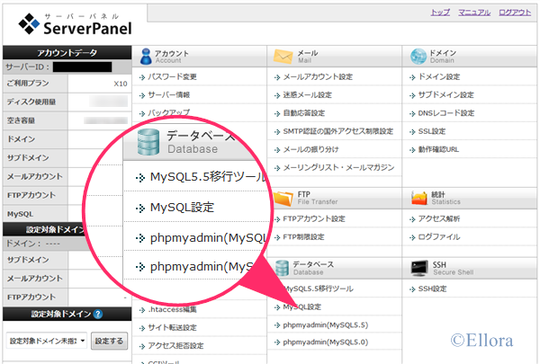The width and height of the screenshot is (540, 364).
Task: Open アクセス拒否設定
Action: 175,346
